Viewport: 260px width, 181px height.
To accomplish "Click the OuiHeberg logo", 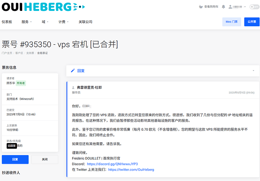I will coord(43,7).
